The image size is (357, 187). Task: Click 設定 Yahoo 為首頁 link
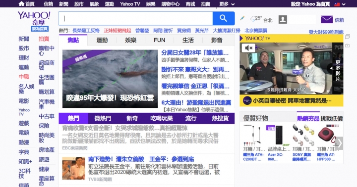click(x=310, y=4)
